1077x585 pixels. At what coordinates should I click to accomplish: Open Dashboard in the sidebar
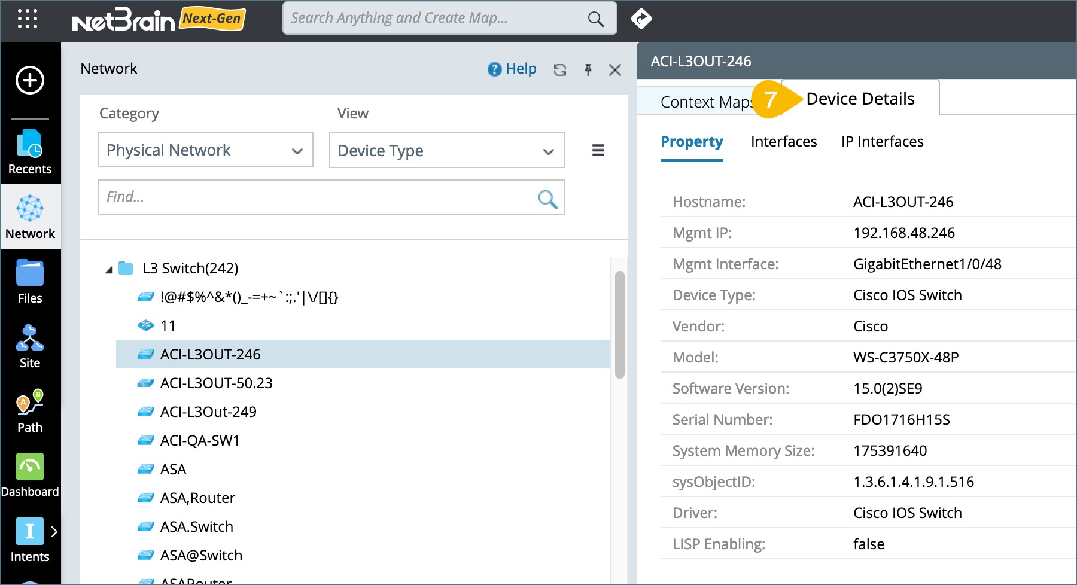(30, 475)
